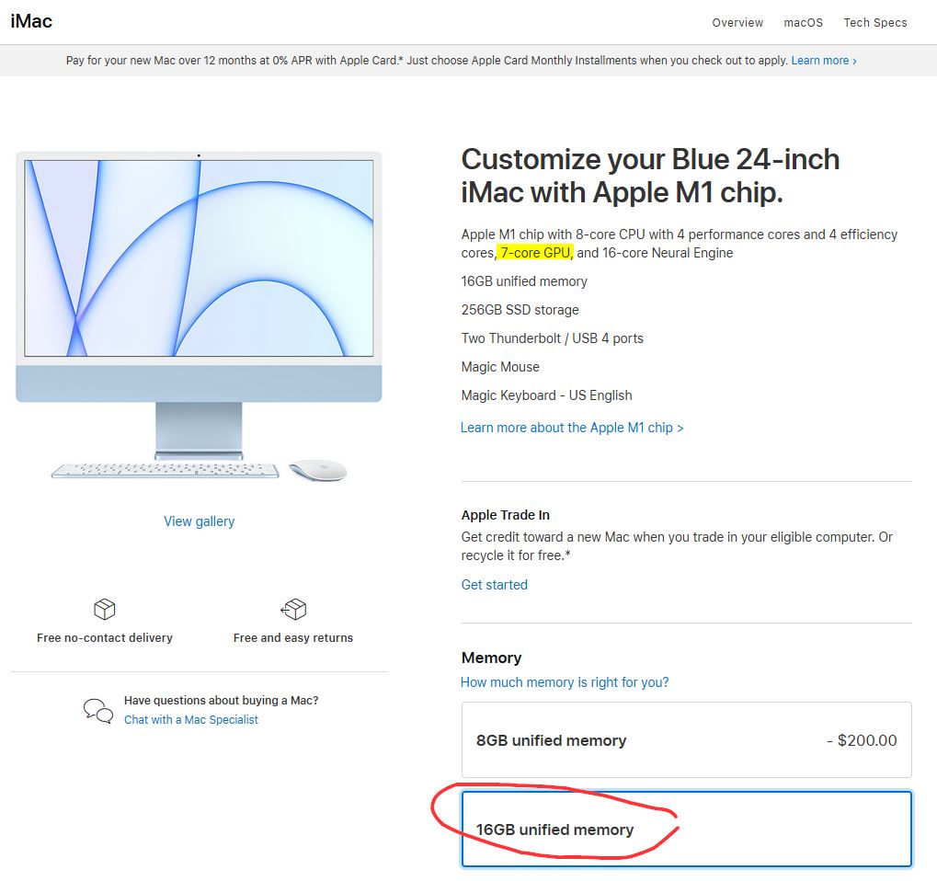Open the Overview tab

737,23
